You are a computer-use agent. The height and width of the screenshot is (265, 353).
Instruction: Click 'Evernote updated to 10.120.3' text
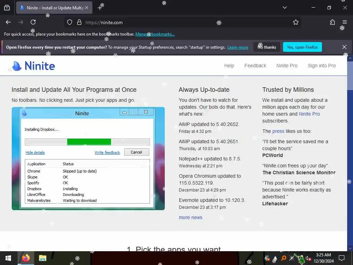click(212, 200)
